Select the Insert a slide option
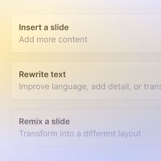The height and width of the screenshot is (161, 161). point(86,33)
